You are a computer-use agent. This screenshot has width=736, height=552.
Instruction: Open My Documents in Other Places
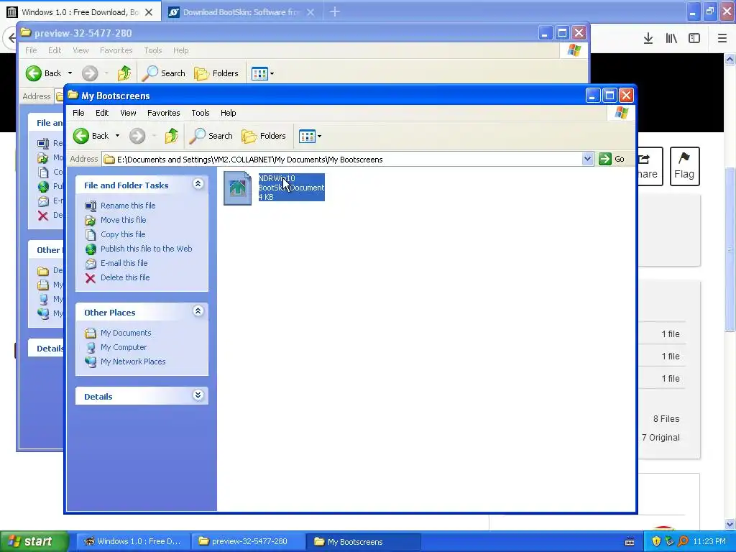click(x=126, y=333)
